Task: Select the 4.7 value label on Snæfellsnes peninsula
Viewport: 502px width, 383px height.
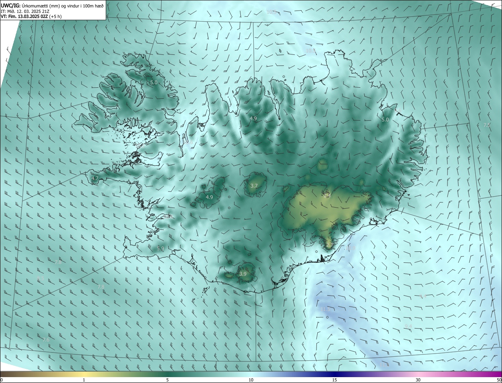Action: tap(95, 178)
